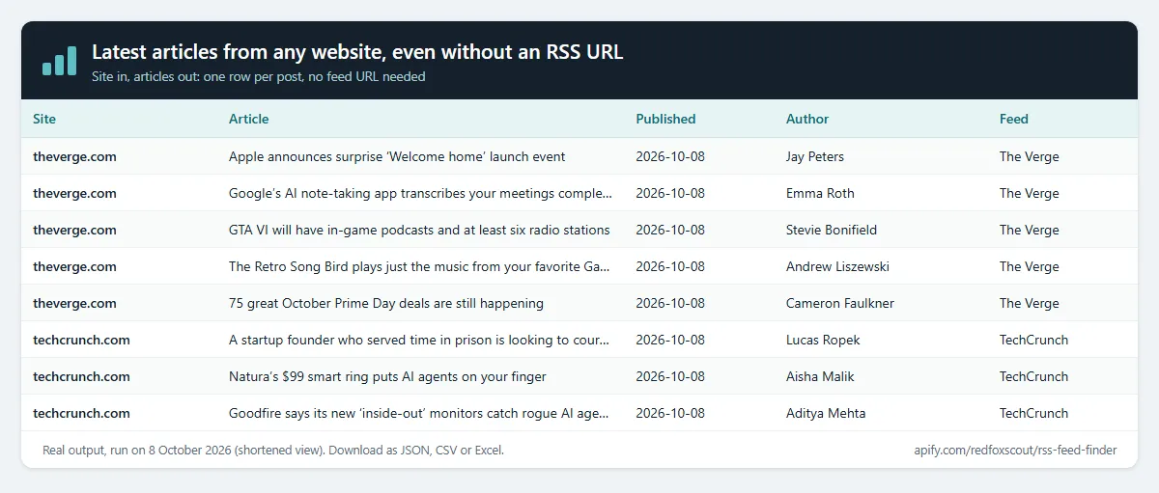Viewport: 1159px width, 493px height.
Task: Click author Stevie Bonifield
Action: [834, 230]
